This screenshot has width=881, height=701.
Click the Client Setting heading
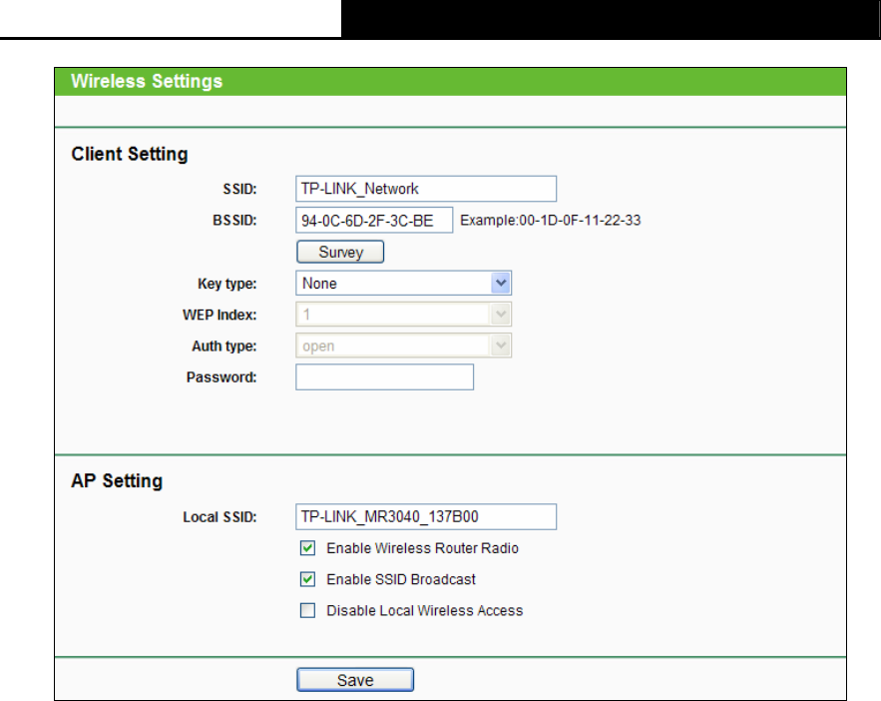[x=130, y=154]
